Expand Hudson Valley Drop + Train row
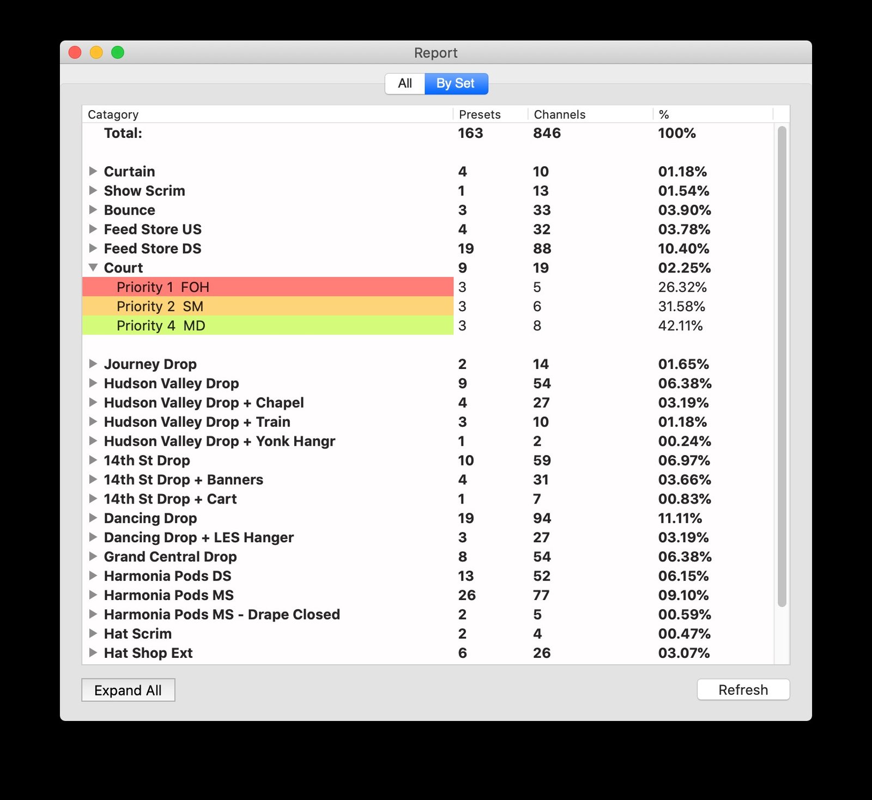This screenshot has width=872, height=800. pos(93,421)
